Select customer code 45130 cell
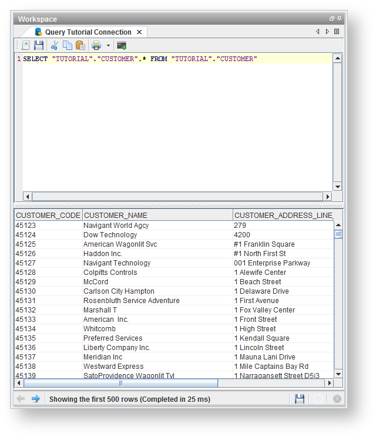Image resolution: width=376 pixels, height=437 pixels. coord(49,291)
